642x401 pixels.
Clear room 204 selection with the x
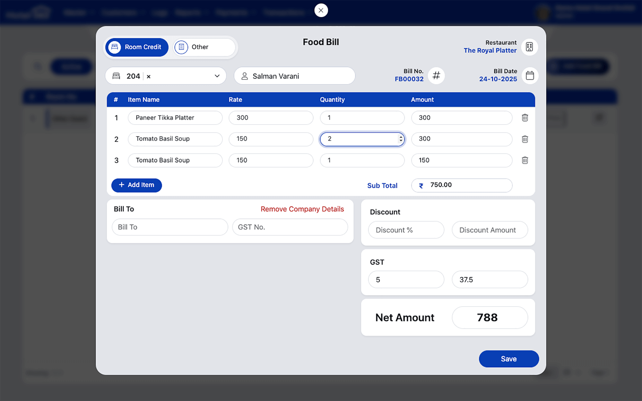pos(149,76)
